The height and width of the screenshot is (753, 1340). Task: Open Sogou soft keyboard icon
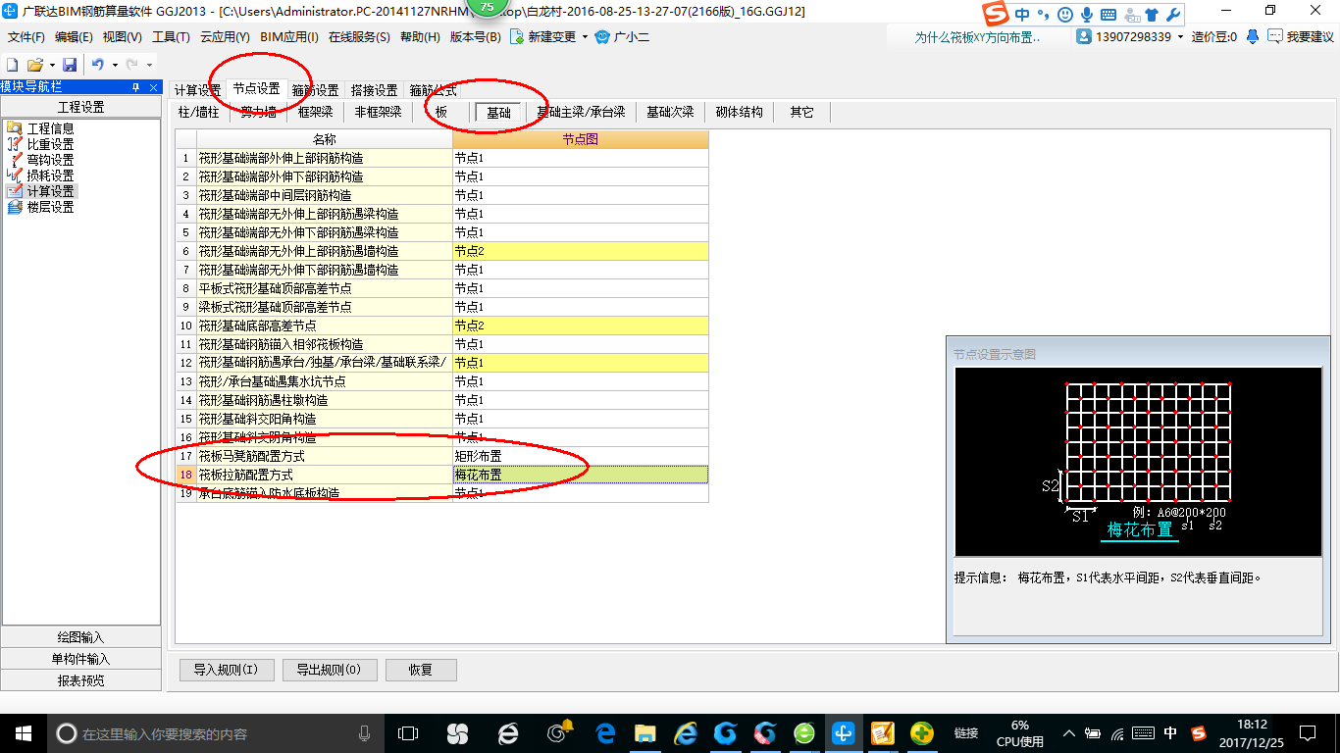click(1108, 14)
